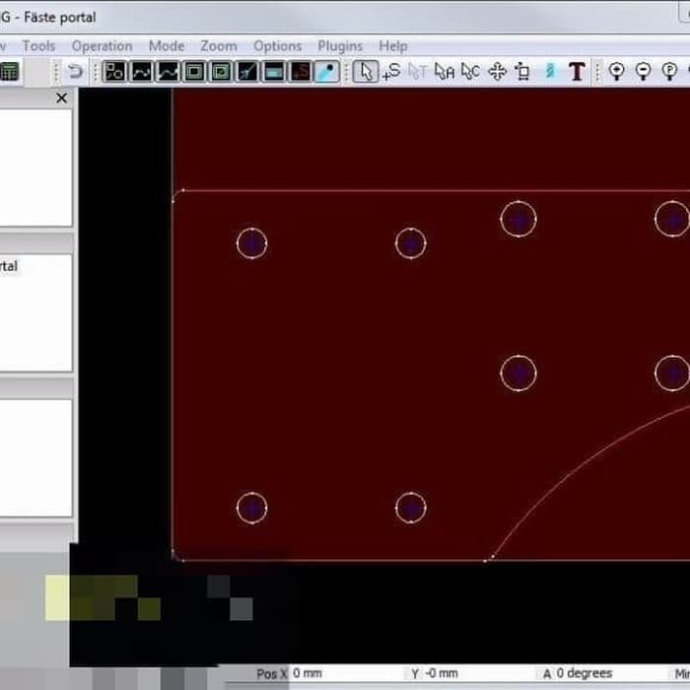This screenshot has width=690, height=690.
Task: Open the Help menu
Action: [x=393, y=45]
